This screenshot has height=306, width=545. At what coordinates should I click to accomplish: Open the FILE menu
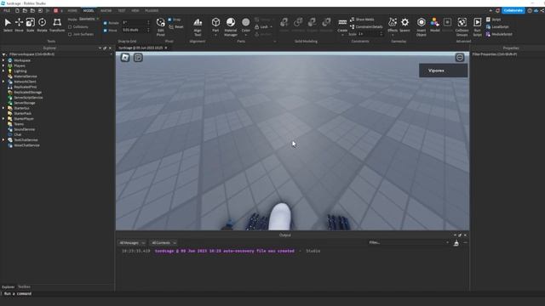point(7,11)
